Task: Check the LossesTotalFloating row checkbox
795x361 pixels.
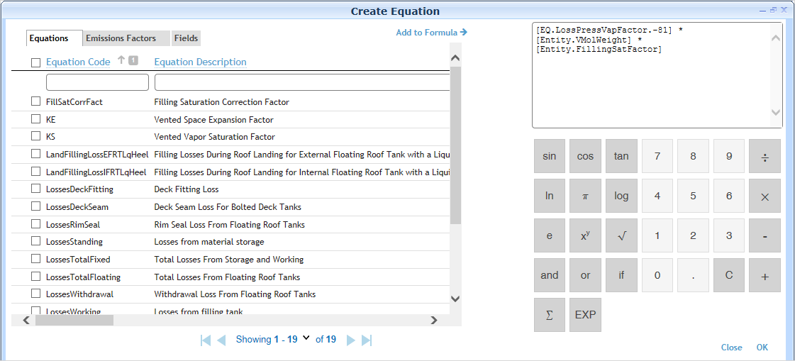Action: [35, 277]
